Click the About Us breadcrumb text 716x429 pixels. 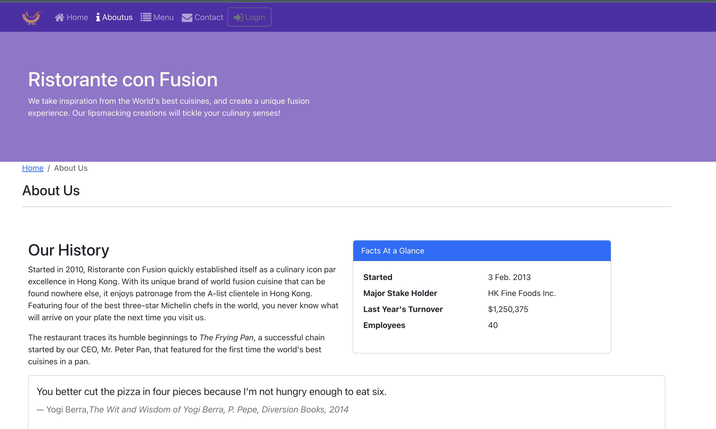pyautogui.click(x=71, y=168)
